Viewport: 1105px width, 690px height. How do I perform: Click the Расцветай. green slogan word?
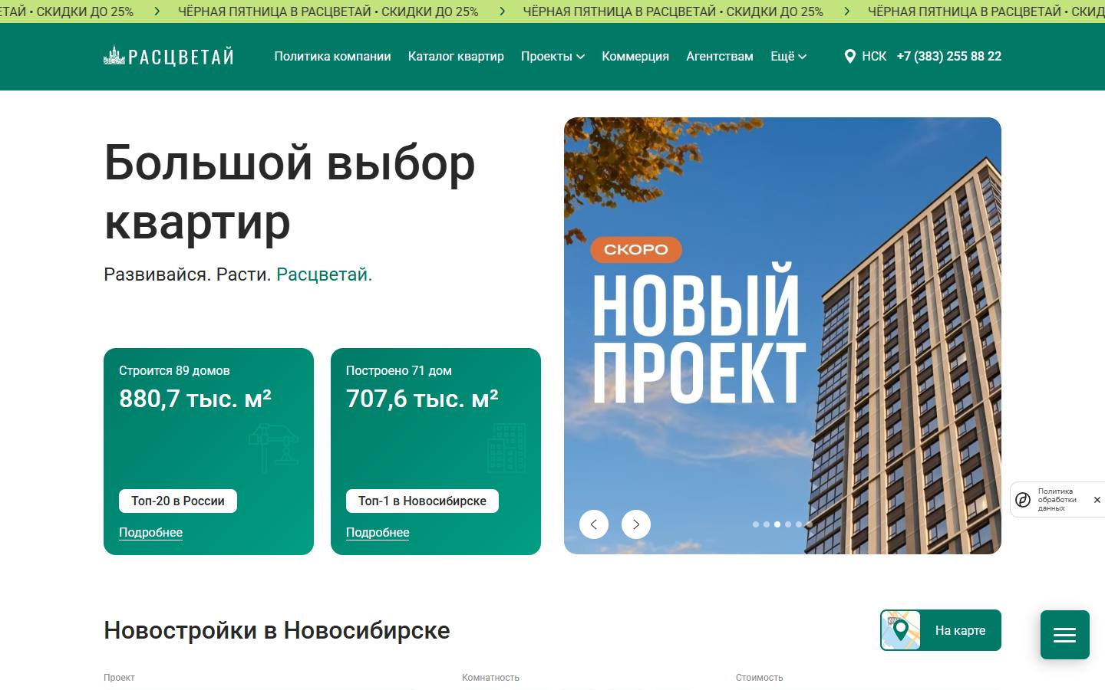point(324,274)
